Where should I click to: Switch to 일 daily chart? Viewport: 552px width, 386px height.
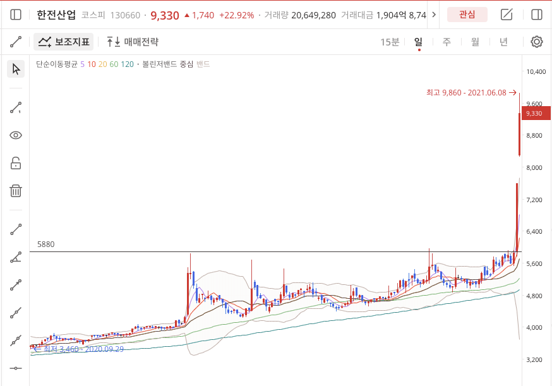point(418,42)
